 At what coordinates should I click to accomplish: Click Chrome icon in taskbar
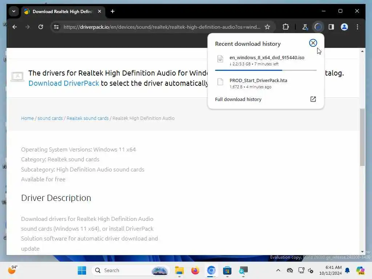click(211, 270)
